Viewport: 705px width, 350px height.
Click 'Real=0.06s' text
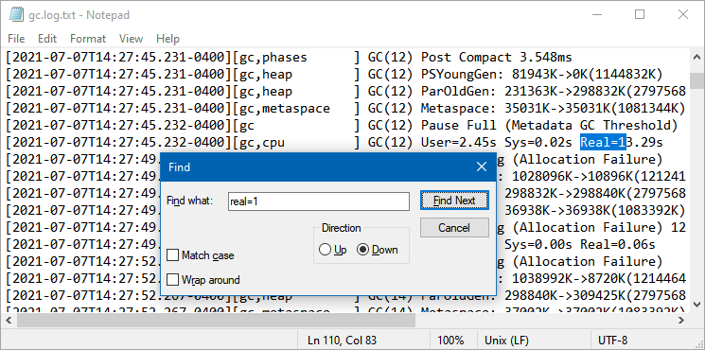click(x=617, y=245)
